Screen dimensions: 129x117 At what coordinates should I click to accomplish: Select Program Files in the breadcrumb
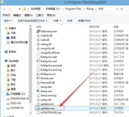[73, 9]
